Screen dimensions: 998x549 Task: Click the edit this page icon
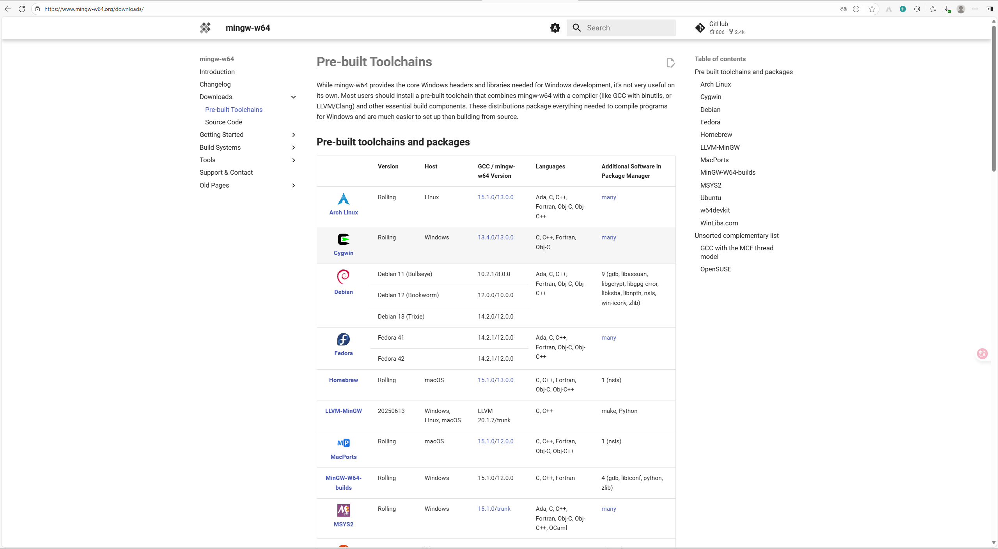click(x=670, y=62)
